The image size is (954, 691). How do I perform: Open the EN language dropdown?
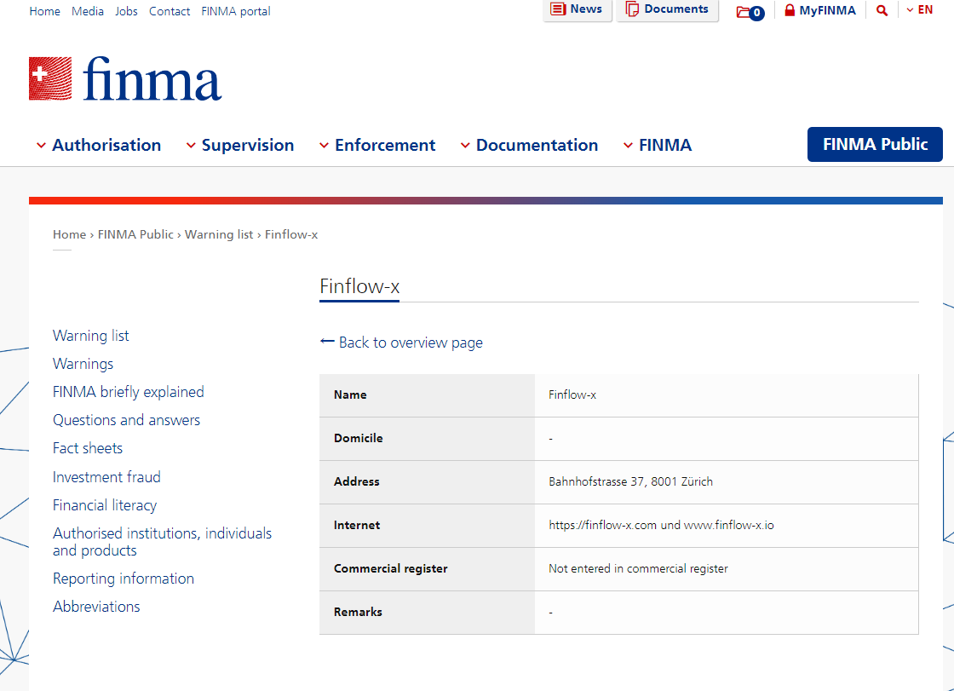coord(919,9)
